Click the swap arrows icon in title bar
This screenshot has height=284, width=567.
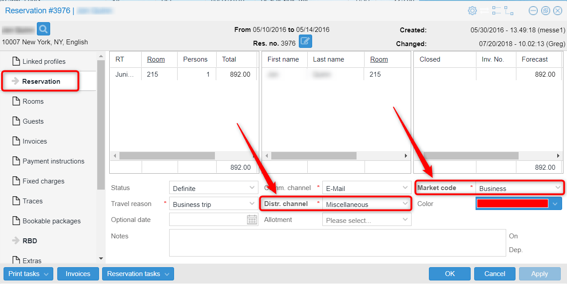[484, 11]
